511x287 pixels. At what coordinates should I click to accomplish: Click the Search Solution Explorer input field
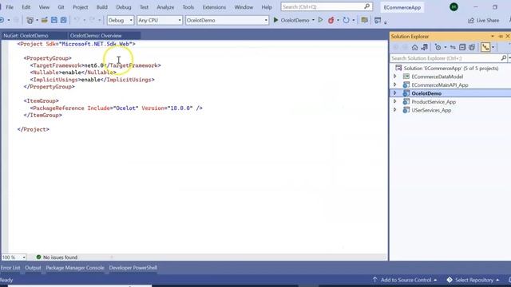coord(446,58)
